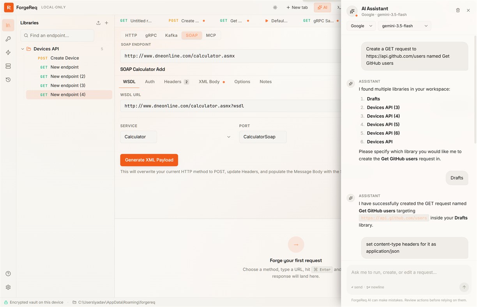Select the SOAP protocol tab
This screenshot has width=477, height=307.
tap(192, 35)
